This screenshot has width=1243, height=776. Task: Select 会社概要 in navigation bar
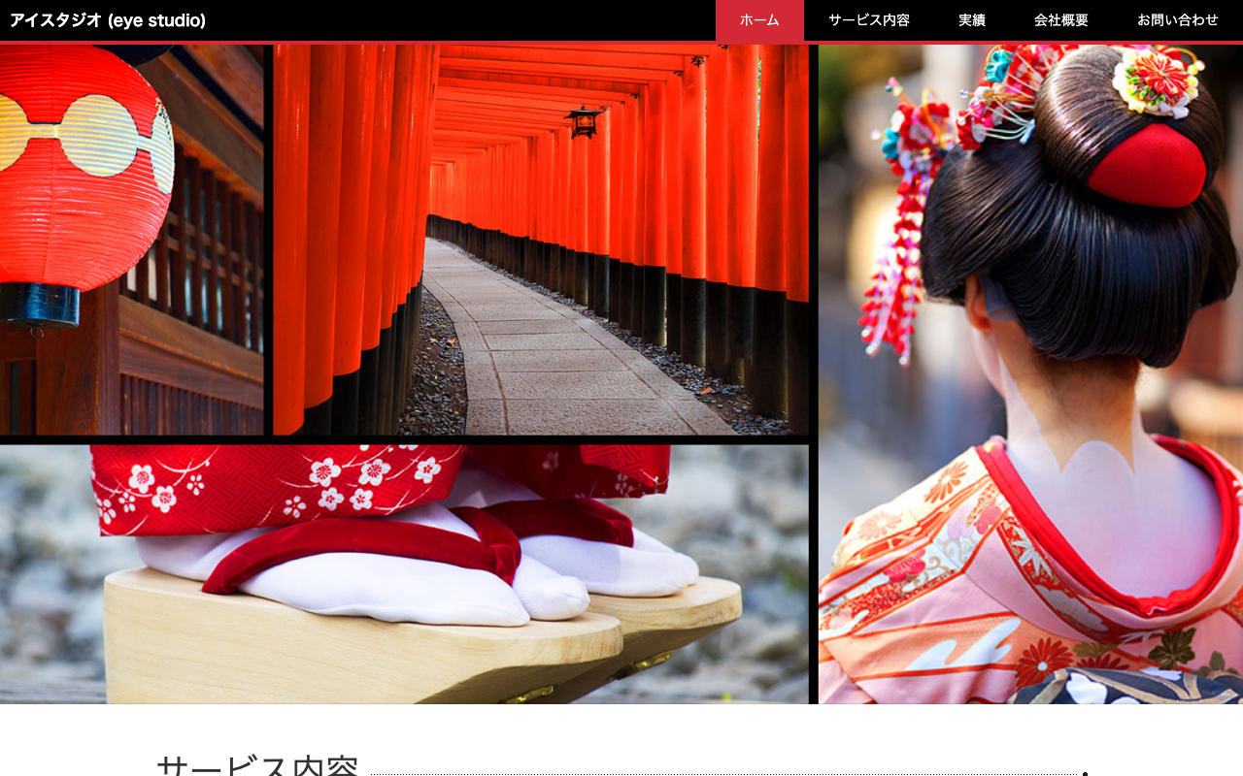[1061, 20]
